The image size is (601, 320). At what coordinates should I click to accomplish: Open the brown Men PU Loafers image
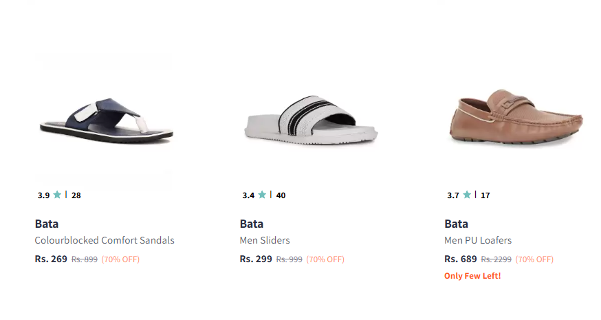515,120
